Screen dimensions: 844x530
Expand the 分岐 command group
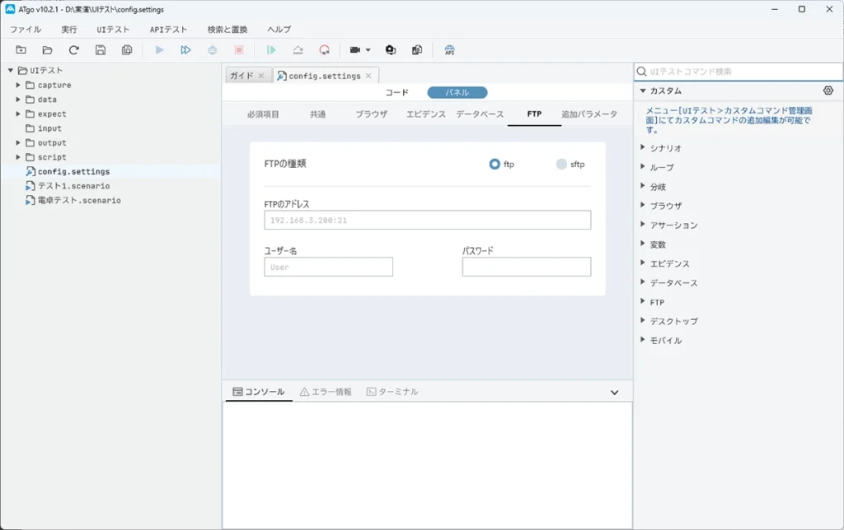[643, 186]
